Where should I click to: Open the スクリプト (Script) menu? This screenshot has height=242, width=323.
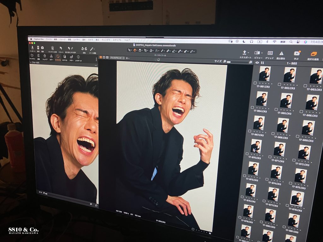tap(117, 40)
